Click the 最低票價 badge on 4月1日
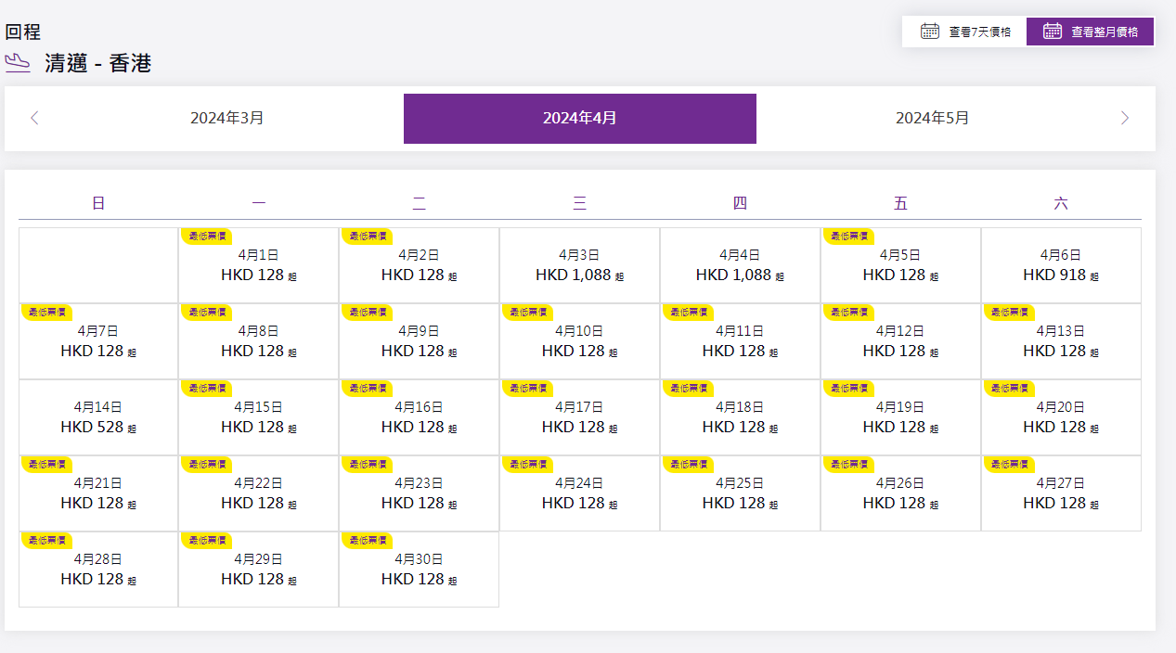The image size is (1176, 653). click(206, 236)
